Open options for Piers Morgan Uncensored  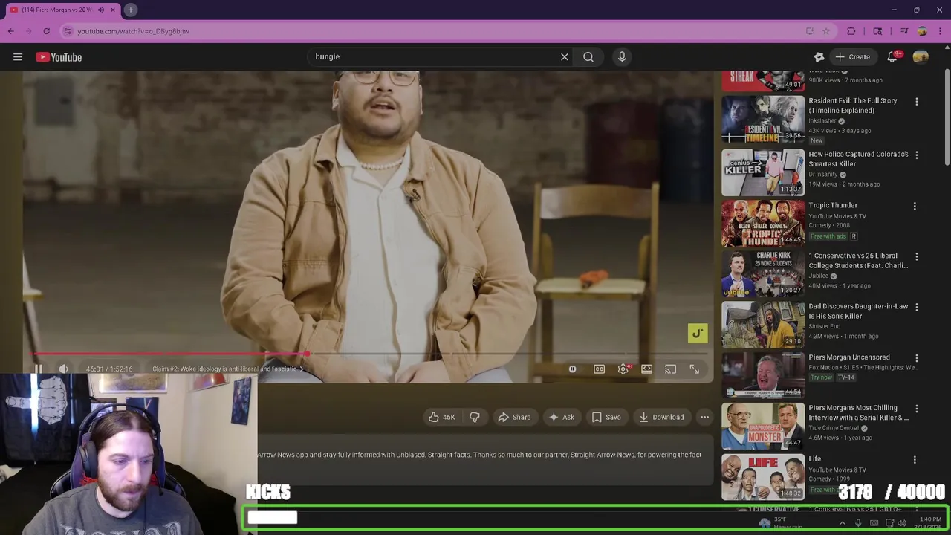916,358
